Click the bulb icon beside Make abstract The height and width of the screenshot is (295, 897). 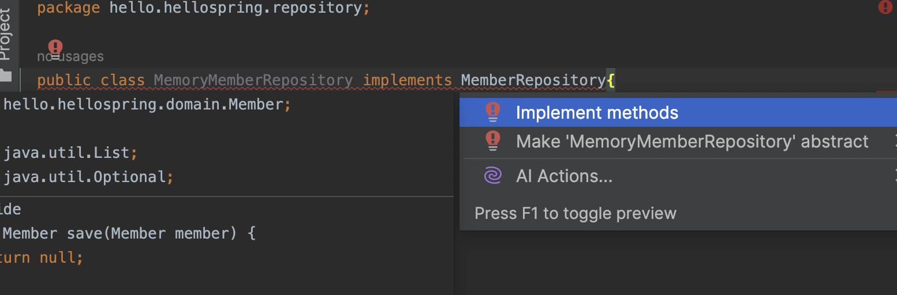(x=492, y=141)
